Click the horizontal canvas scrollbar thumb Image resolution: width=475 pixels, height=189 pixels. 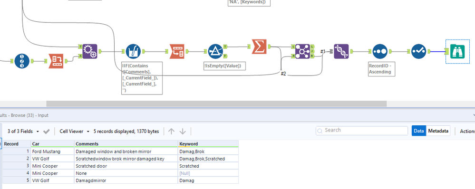tap(216, 104)
